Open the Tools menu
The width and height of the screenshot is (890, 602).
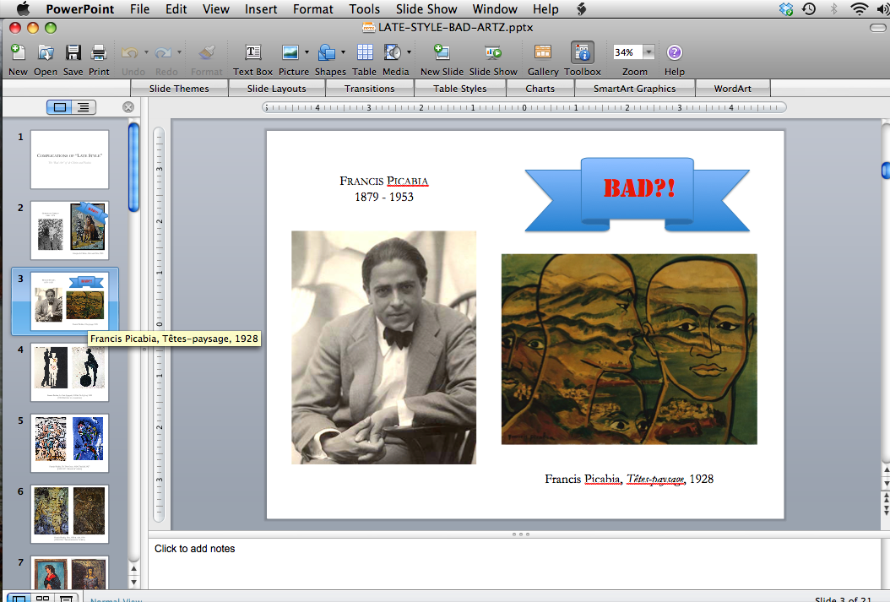[365, 9]
